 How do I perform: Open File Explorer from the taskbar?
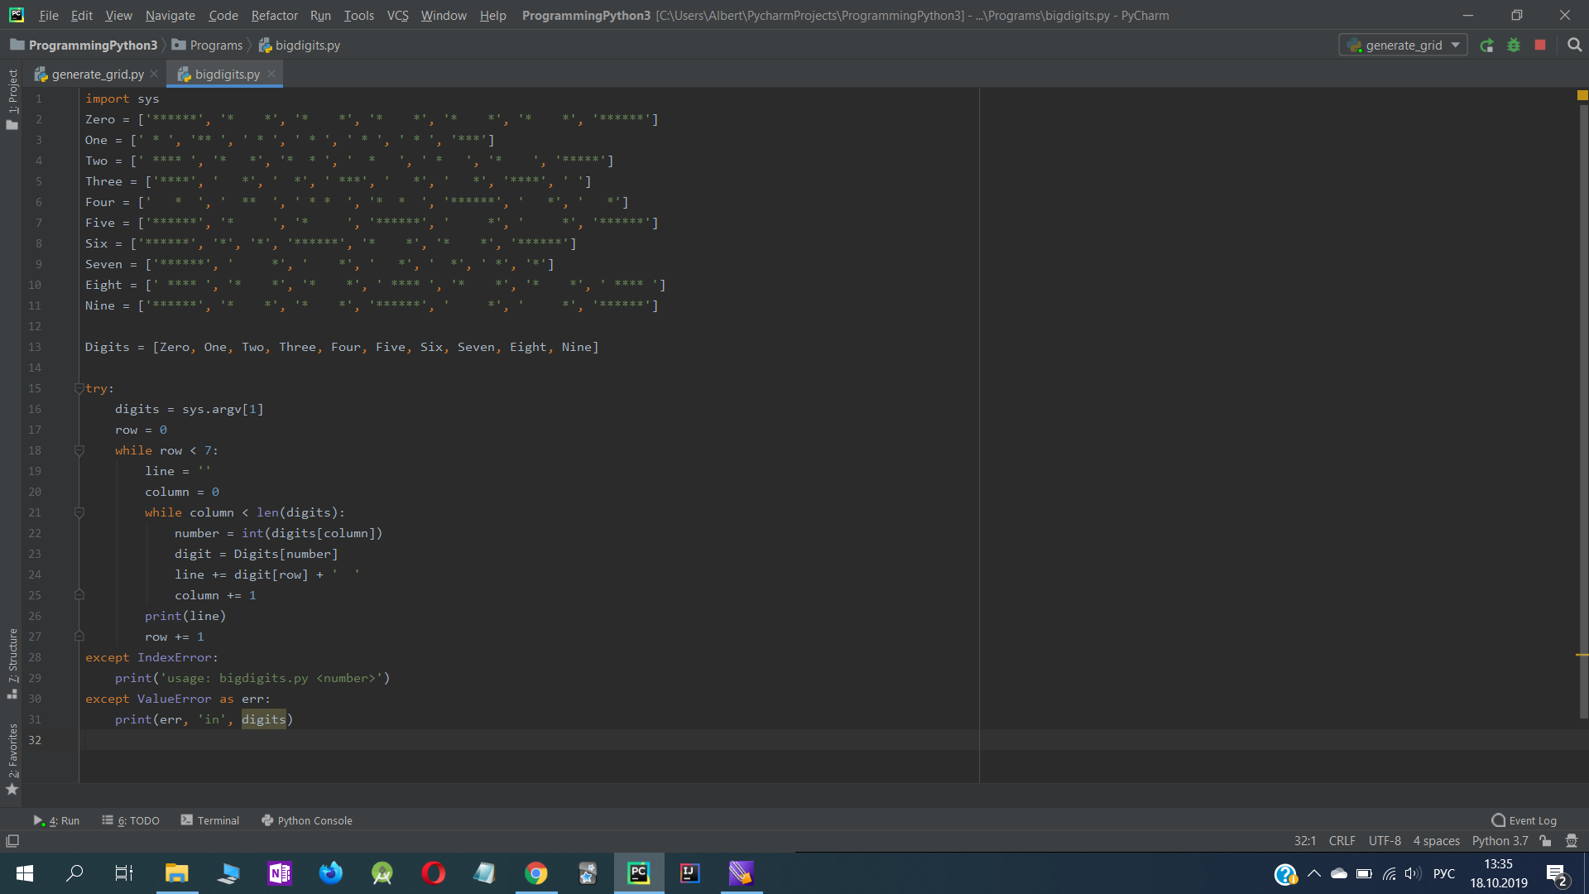tap(176, 873)
